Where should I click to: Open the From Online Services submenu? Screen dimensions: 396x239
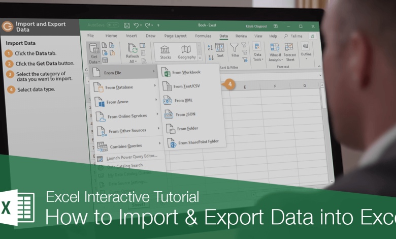click(x=126, y=116)
